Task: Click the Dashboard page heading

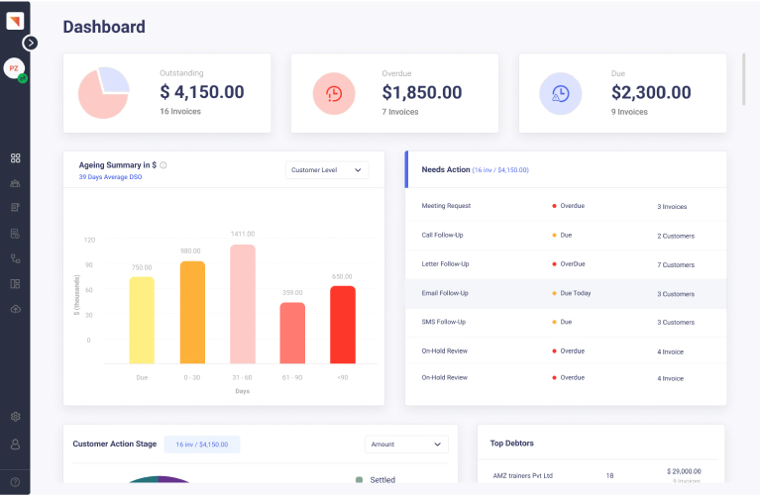Action: coord(104,27)
